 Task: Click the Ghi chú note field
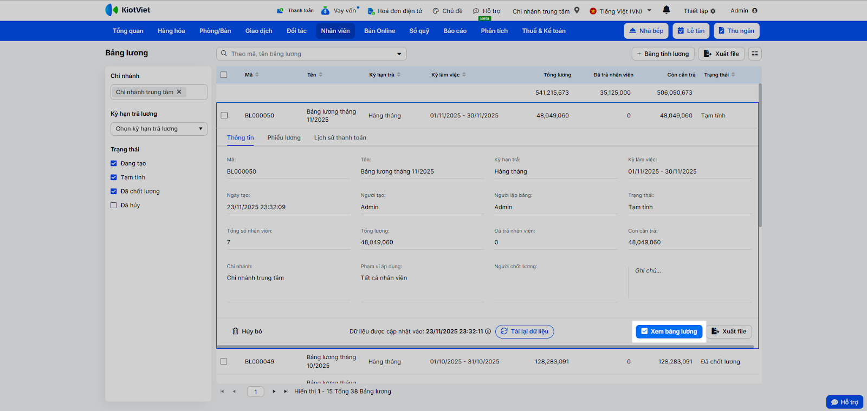click(x=689, y=281)
